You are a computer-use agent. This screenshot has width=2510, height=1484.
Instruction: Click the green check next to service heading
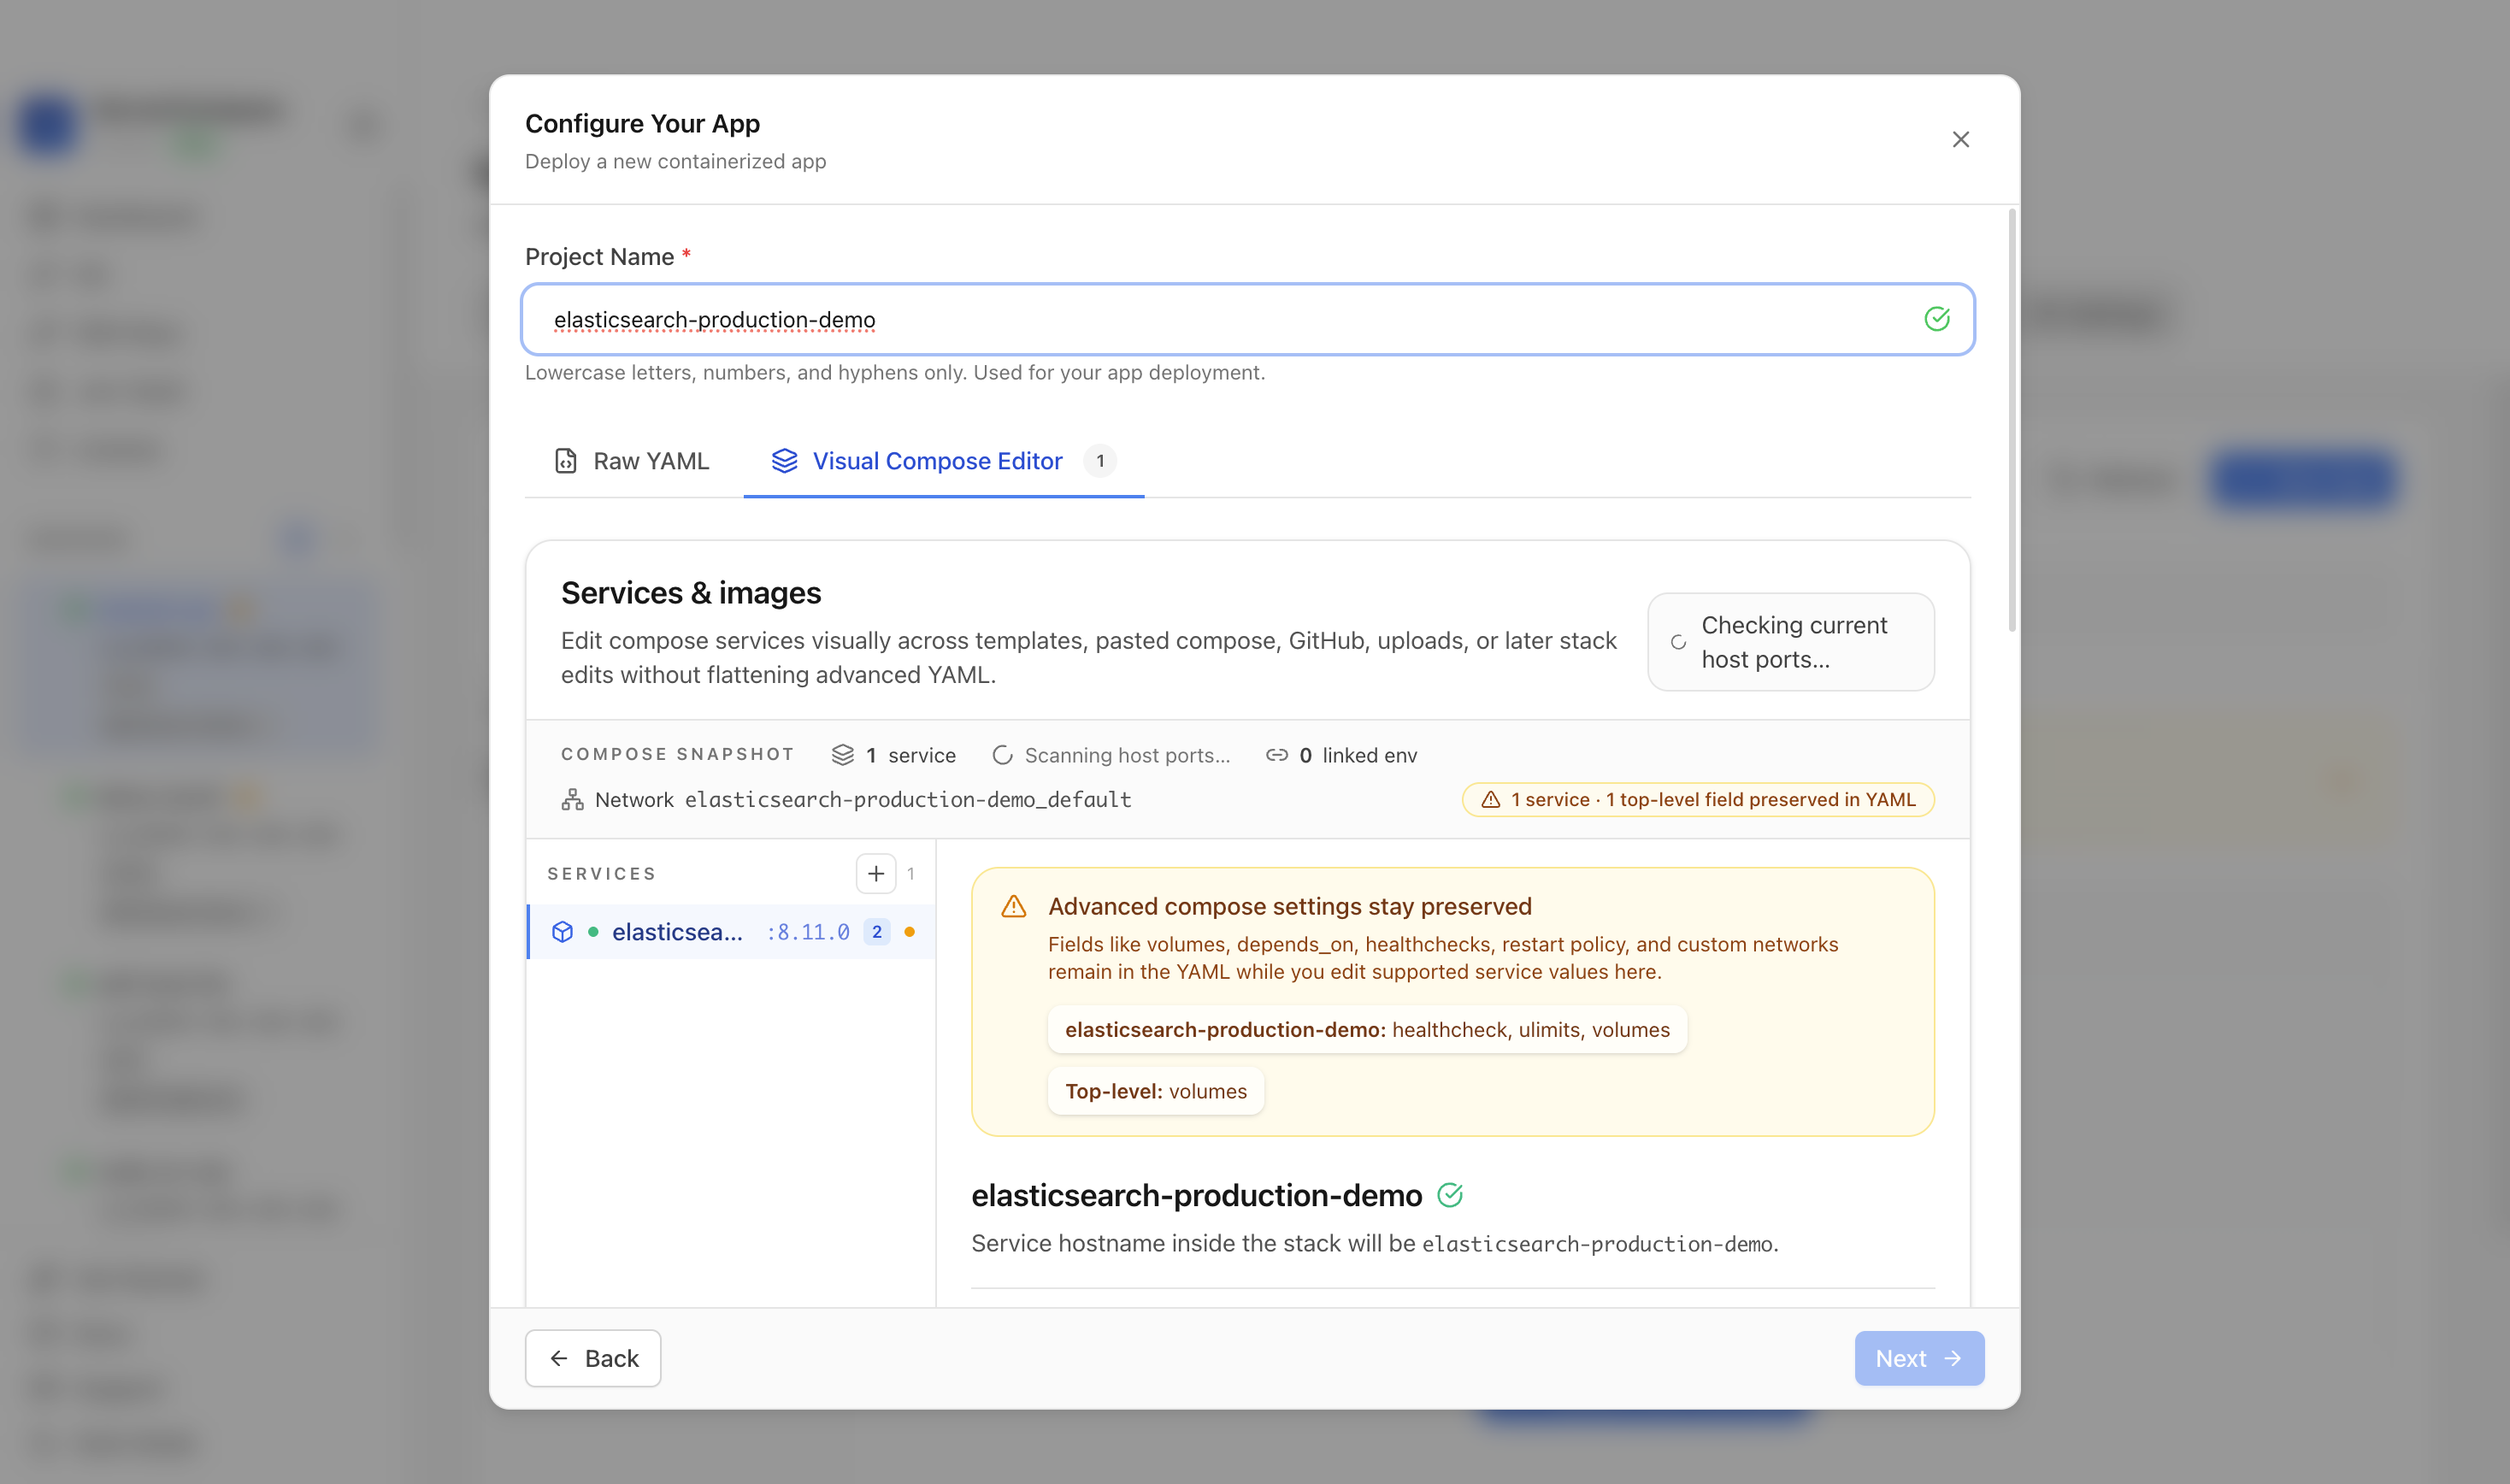[x=1449, y=1194]
